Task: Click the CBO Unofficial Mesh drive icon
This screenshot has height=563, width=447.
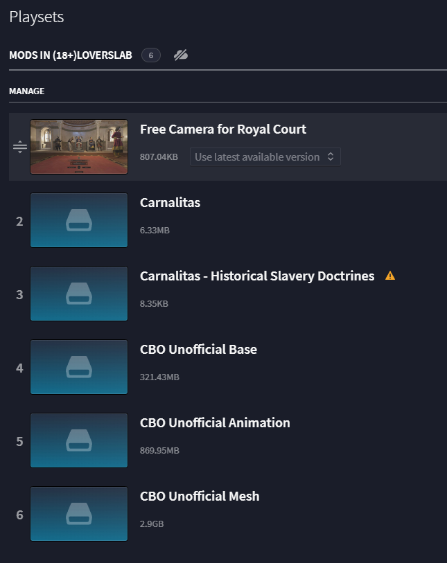Action: (79, 514)
